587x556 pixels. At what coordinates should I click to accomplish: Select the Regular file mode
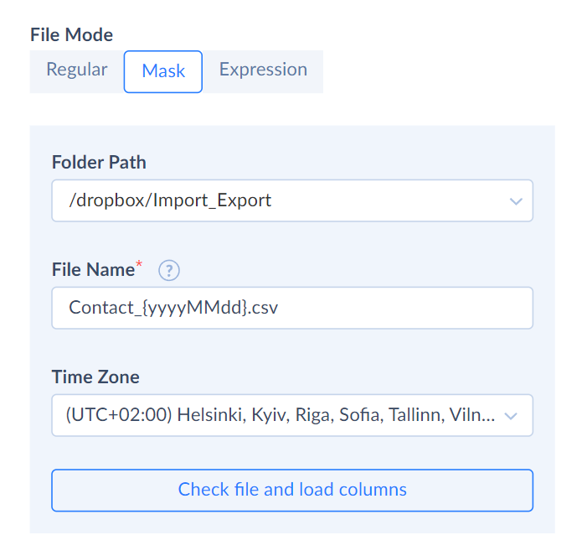point(77,70)
